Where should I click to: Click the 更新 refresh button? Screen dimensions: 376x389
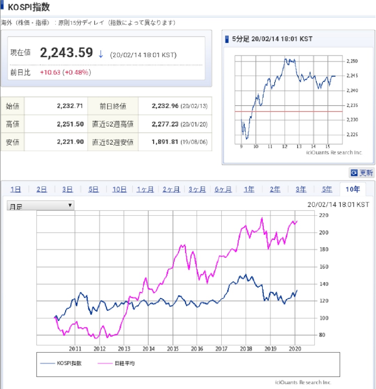[362, 173]
